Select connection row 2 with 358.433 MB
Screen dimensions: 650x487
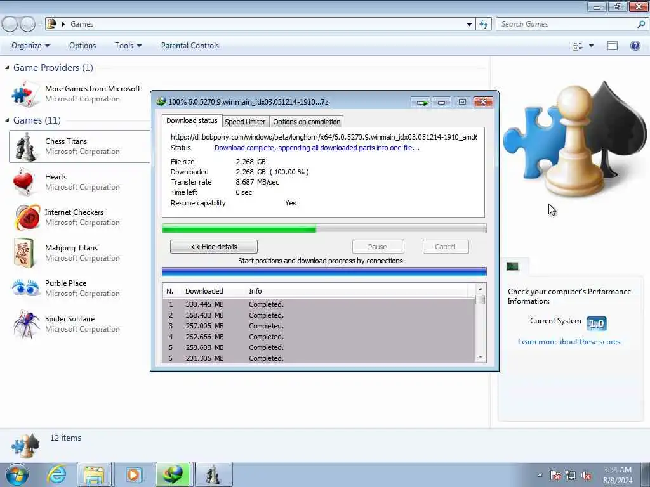click(319, 315)
